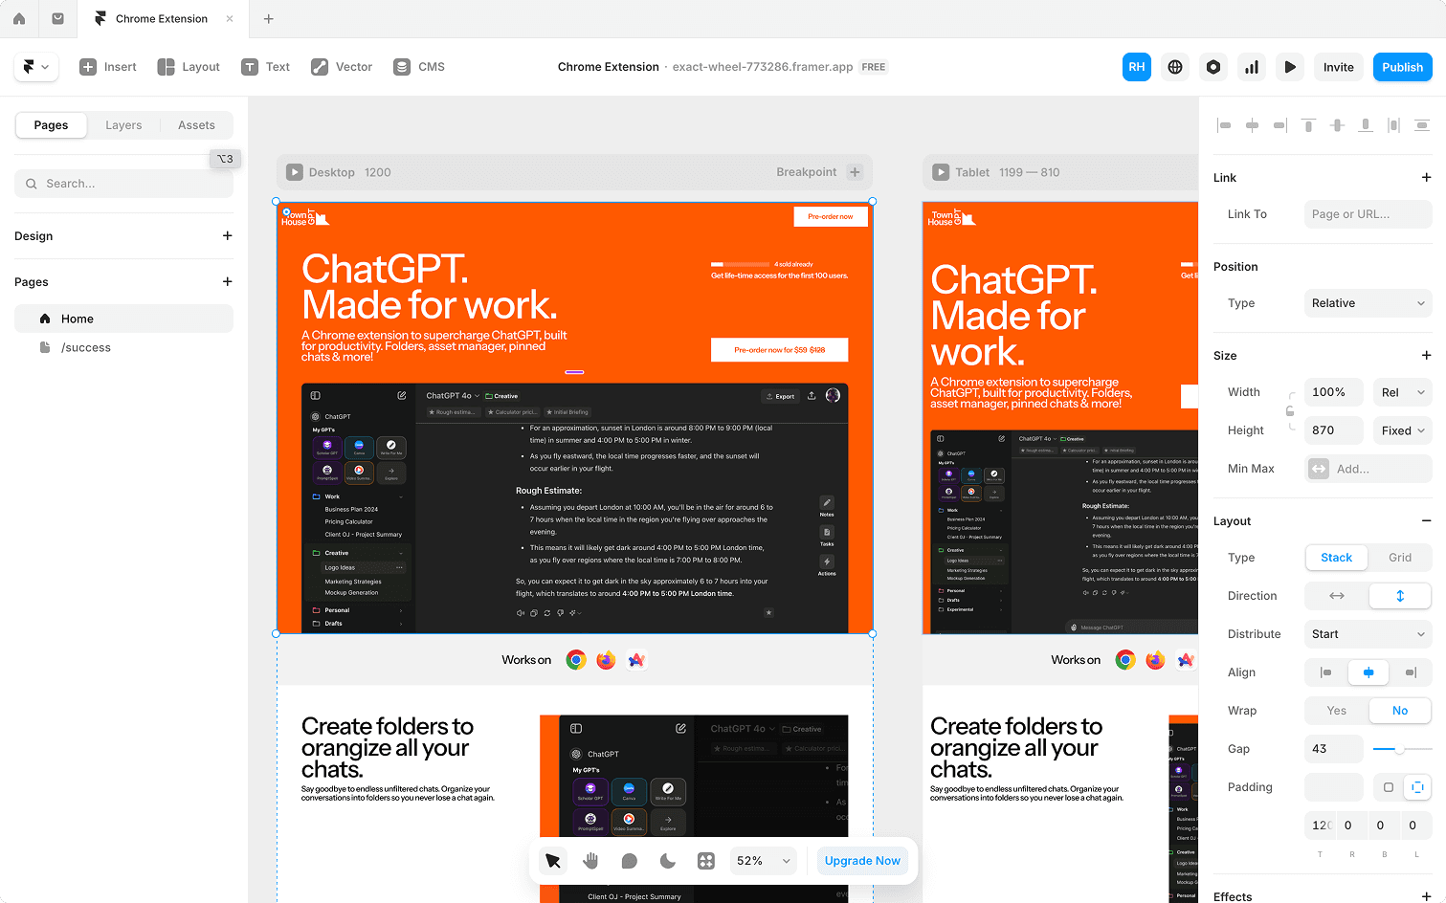Open the analytics bar chart icon

(1252, 67)
